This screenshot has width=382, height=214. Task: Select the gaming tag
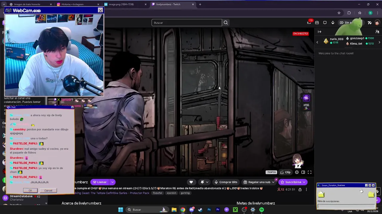[185, 193]
